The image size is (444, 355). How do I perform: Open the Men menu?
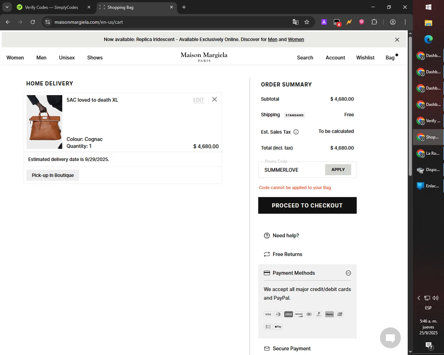[41, 58]
